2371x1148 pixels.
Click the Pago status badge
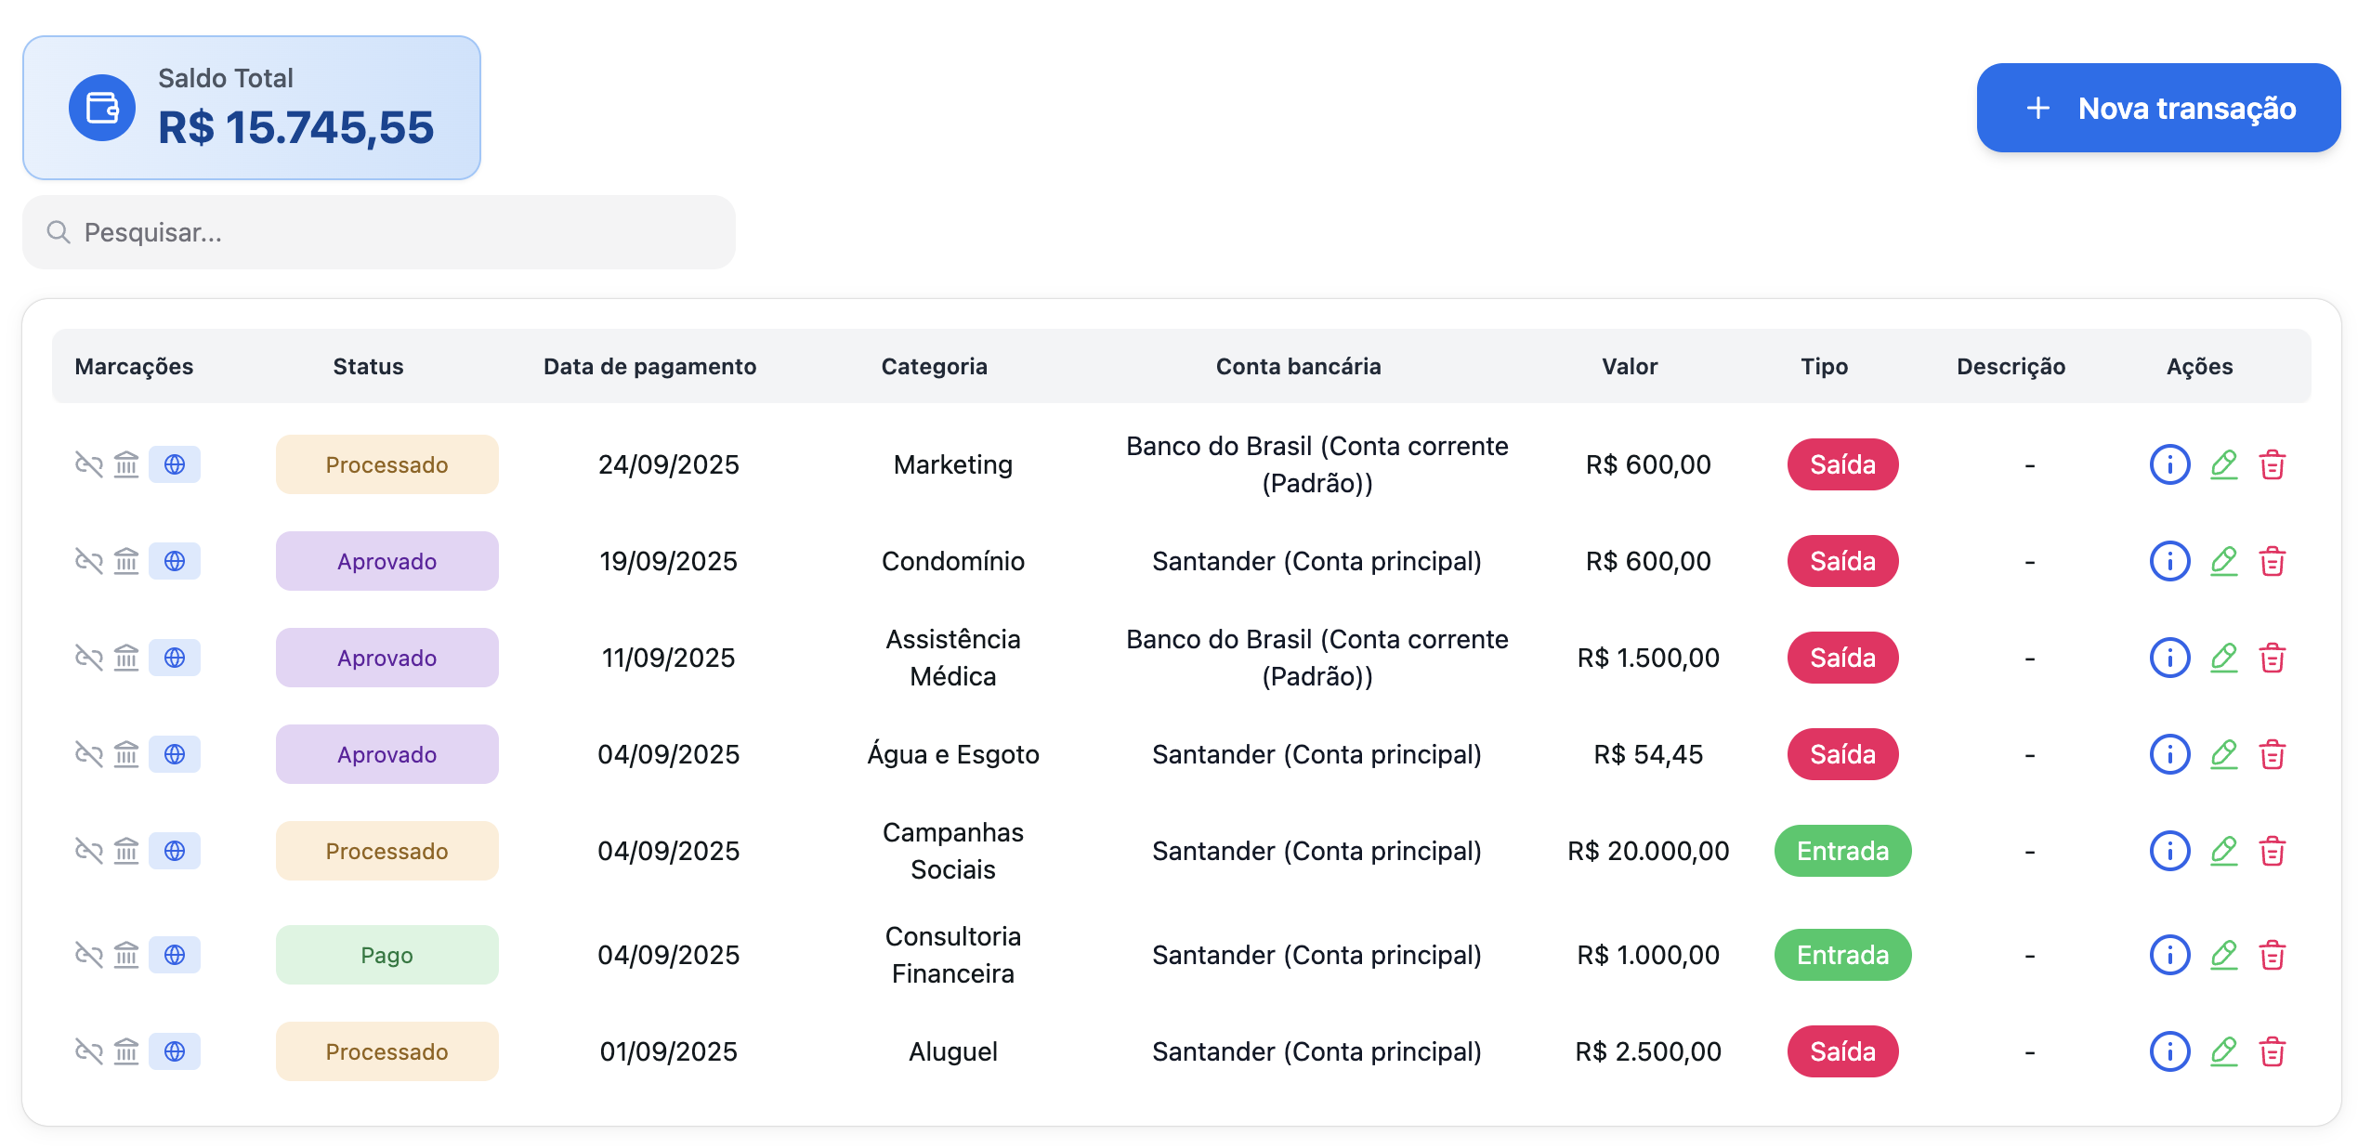(386, 955)
